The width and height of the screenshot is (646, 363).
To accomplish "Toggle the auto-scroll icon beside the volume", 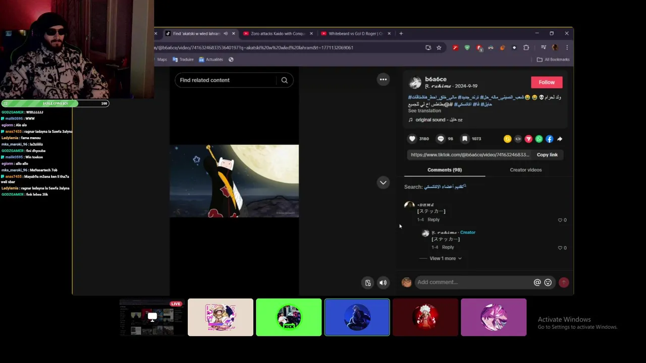I will point(368,283).
